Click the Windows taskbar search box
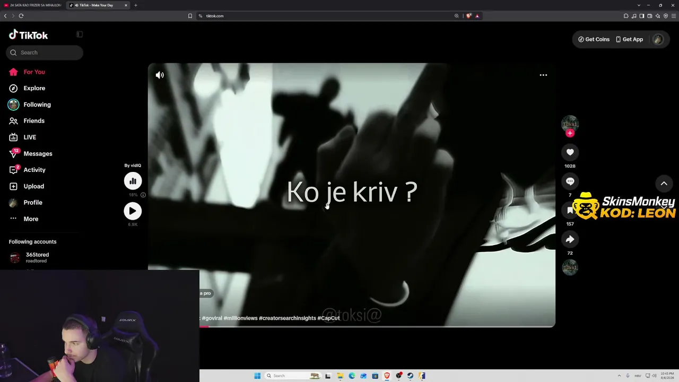The width and height of the screenshot is (679, 382). (293, 376)
